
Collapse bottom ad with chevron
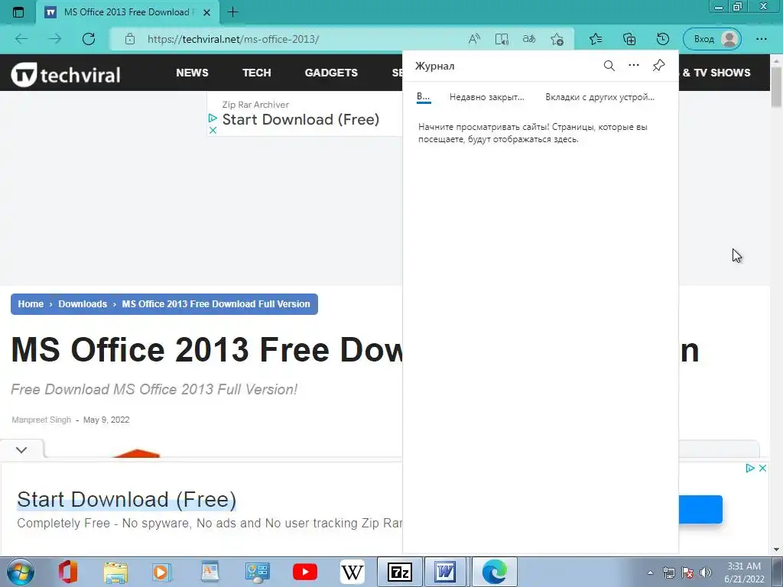21,449
